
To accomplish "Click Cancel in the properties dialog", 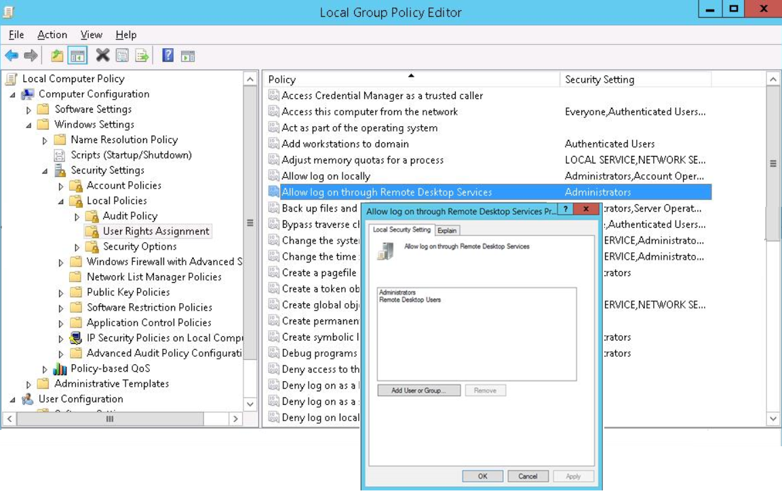I will [x=528, y=476].
